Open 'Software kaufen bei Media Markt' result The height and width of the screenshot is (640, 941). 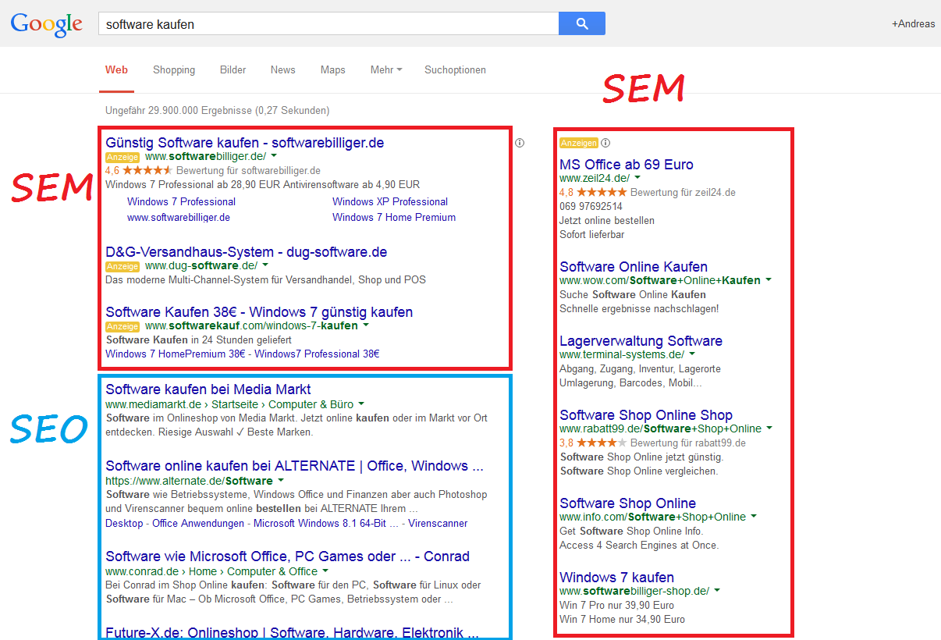pyautogui.click(x=208, y=389)
